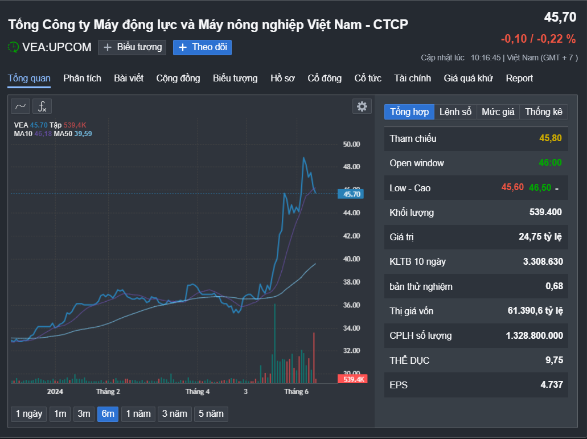Select the 5 năm range button
The height and width of the screenshot is (439, 587).
click(x=211, y=414)
